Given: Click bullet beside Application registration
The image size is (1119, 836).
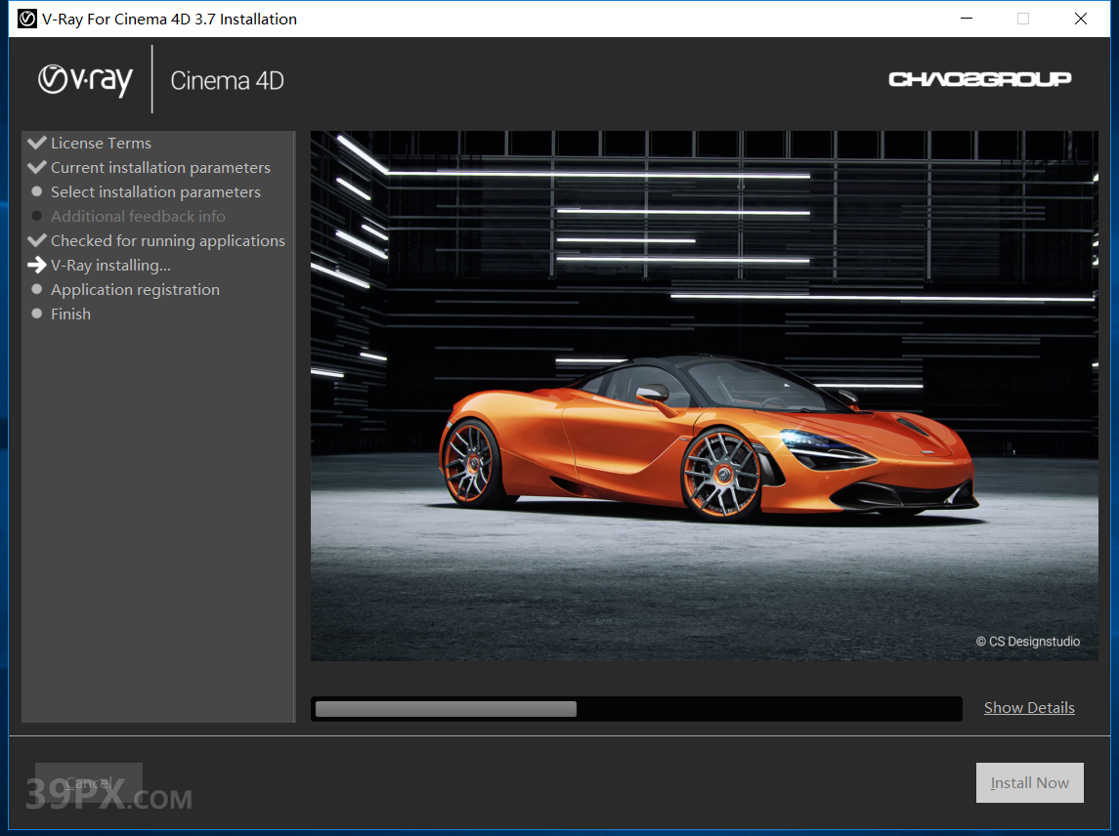Looking at the screenshot, I should click(37, 289).
